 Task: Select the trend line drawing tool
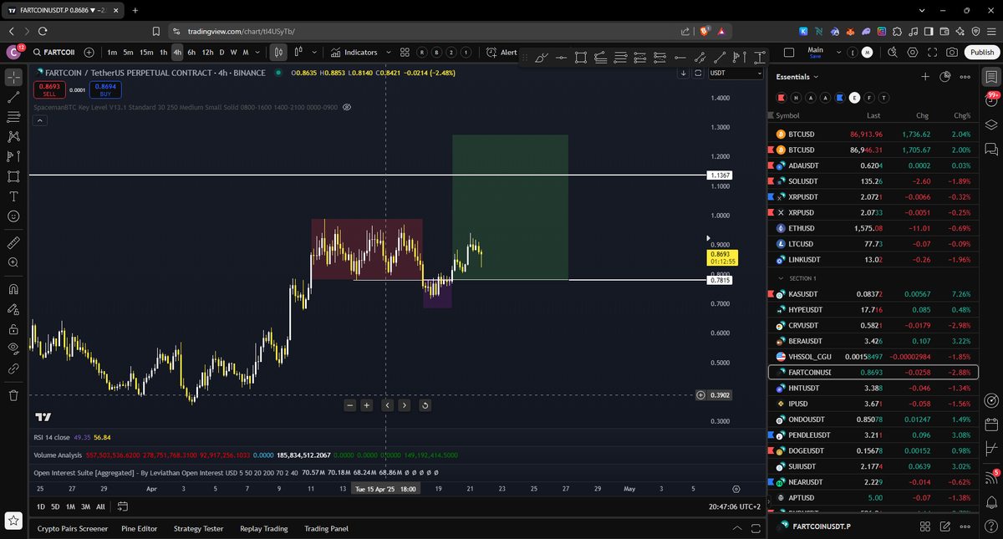(x=13, y=97)
